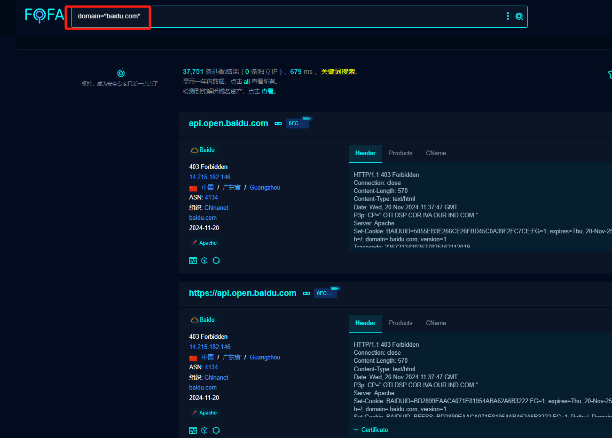The width and height of the screenshot is (612, 438).
Task: Run search with the magnifier icon
Action: coord(519,16)
